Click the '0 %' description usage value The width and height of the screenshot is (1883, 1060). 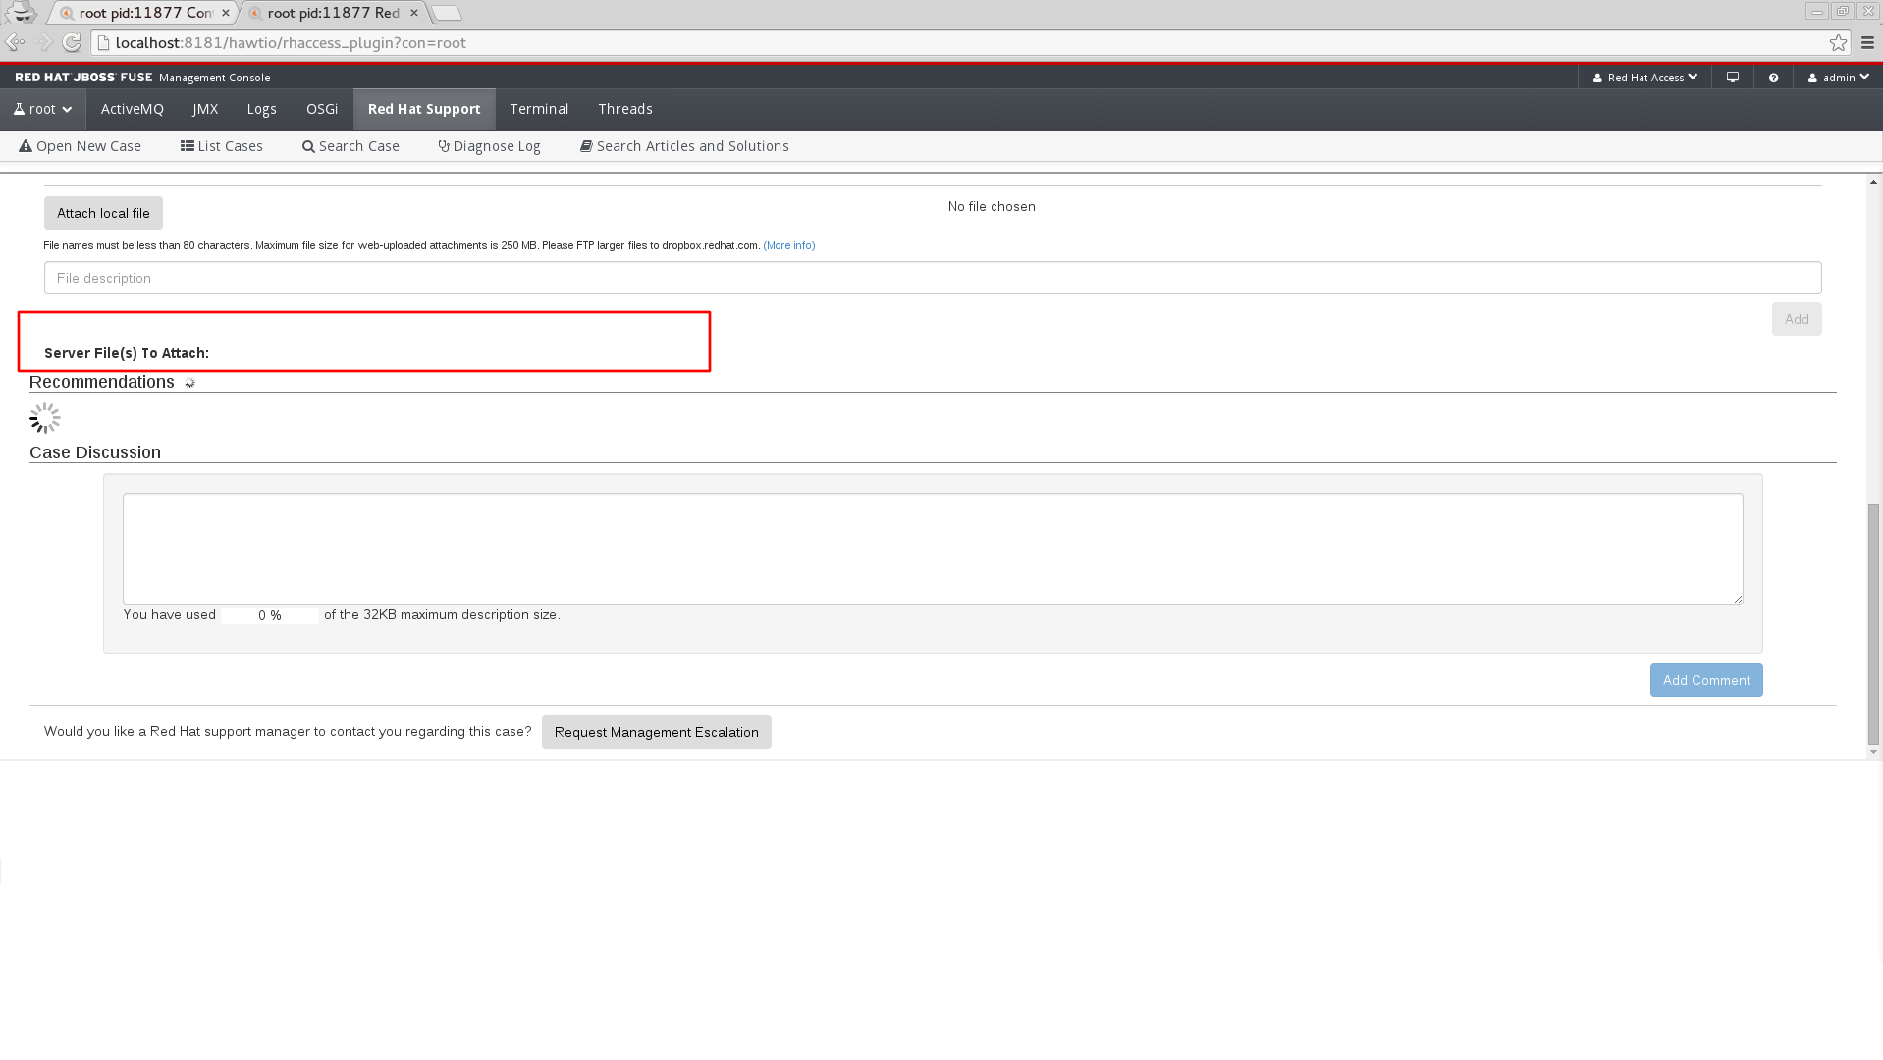tap(270, 615)
